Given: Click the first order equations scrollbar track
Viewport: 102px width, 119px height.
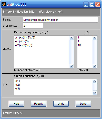Looking at the screenshot, I should tap(72, 52).
